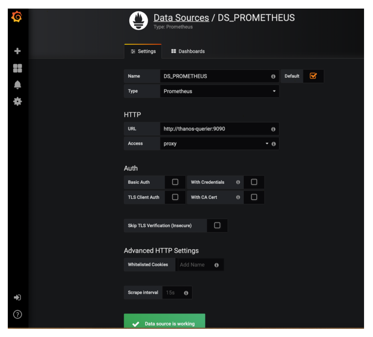Toggle Skip TLS Verification (Insecure) checkbox

pos(217,225)
